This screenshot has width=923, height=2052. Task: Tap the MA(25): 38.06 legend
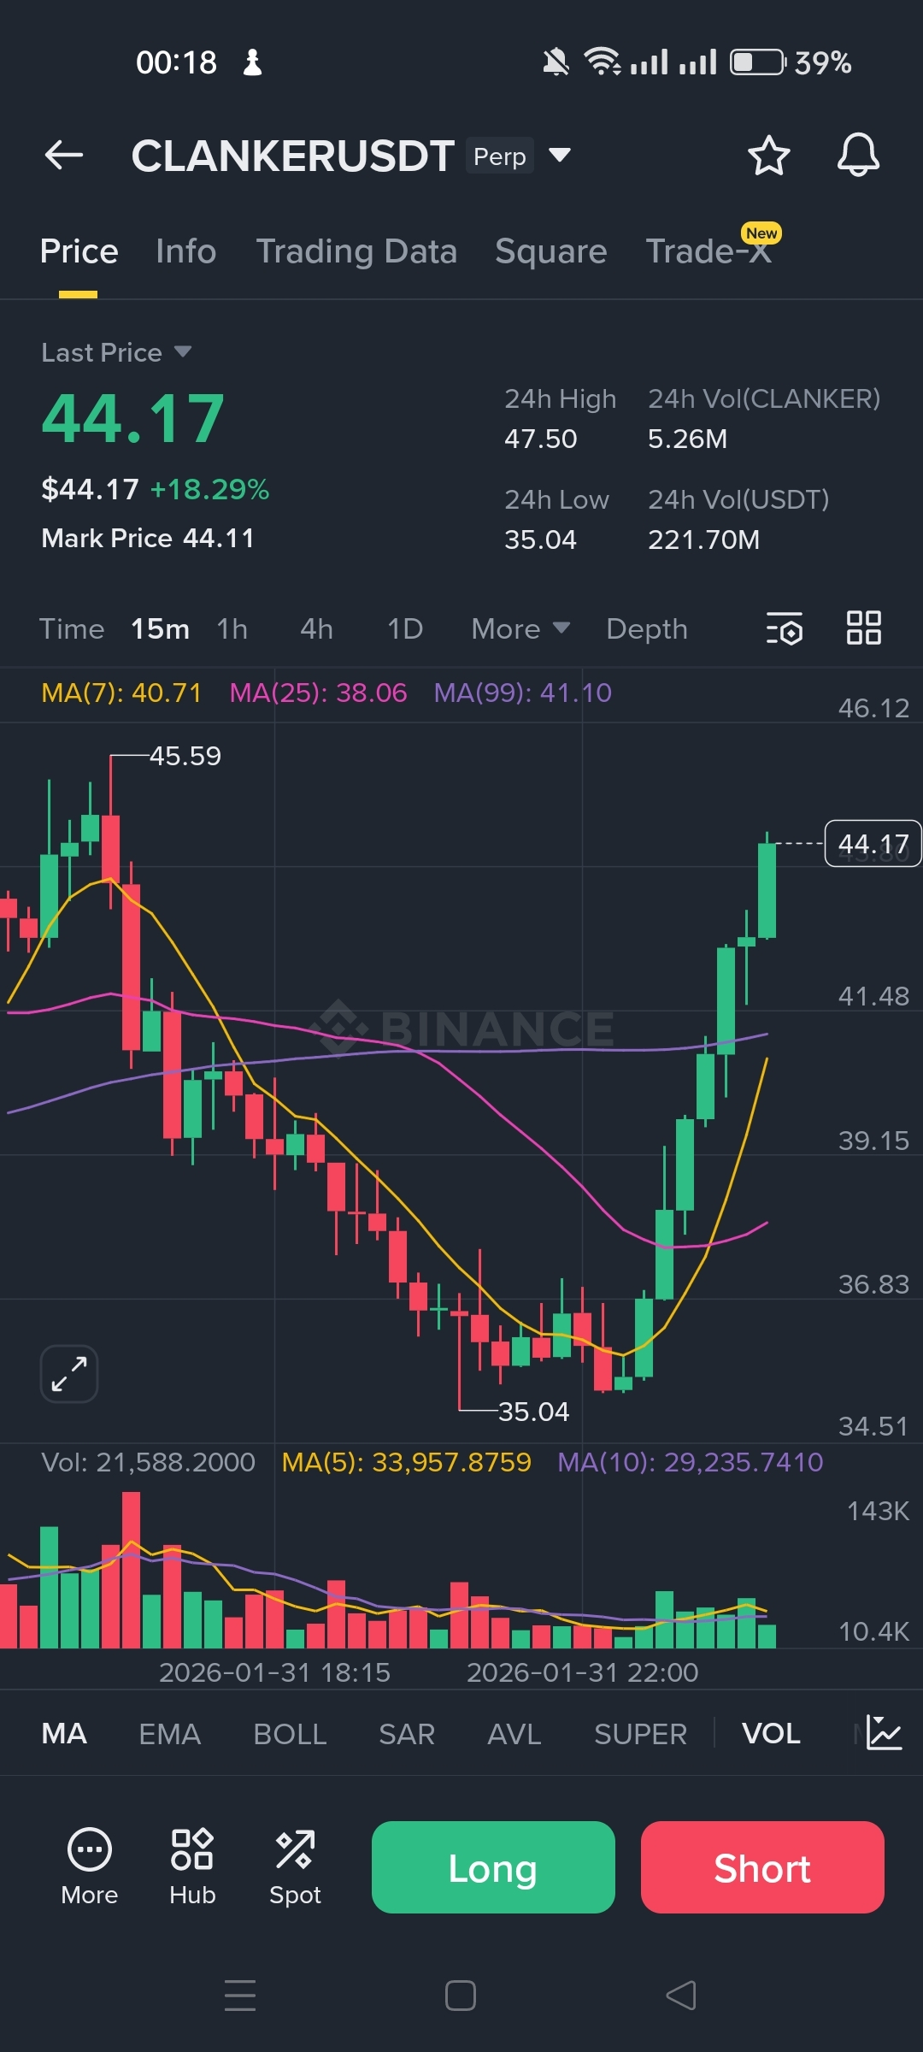[x=318, y=693]
